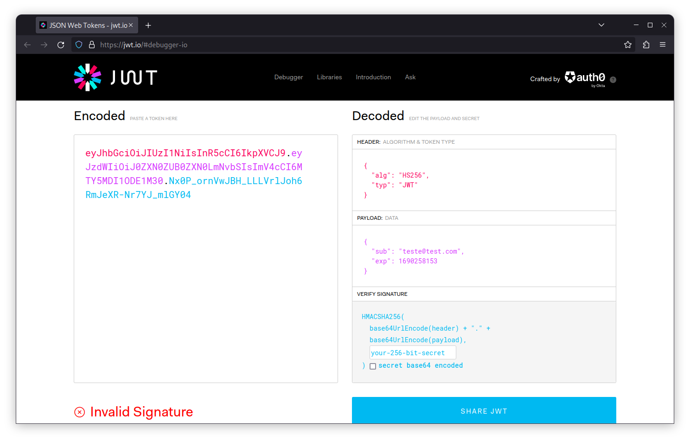Click the help question mark icon near Auth0

[x=613, y=80]
